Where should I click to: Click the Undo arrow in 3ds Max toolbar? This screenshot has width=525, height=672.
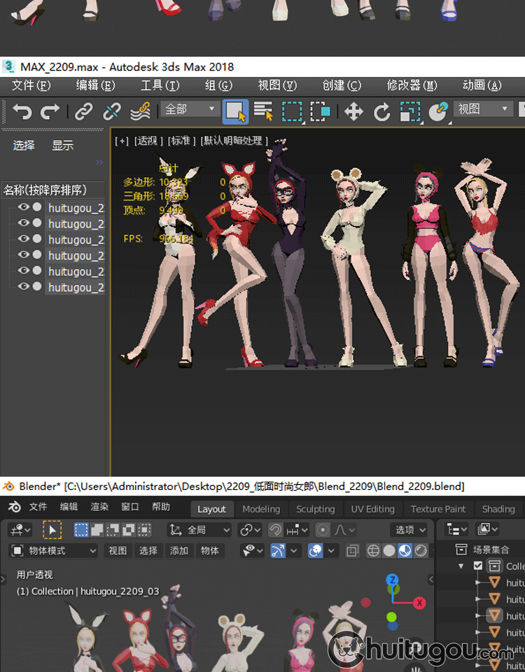(x=22, y=111)
